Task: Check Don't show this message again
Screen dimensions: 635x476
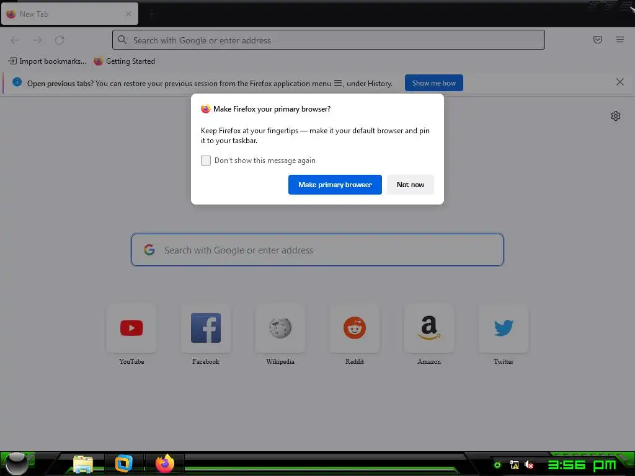Action: click(206, 161)
